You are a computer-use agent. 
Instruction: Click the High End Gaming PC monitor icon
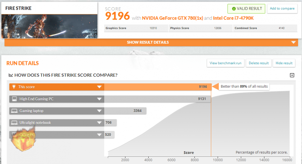(x=14, y=99)
